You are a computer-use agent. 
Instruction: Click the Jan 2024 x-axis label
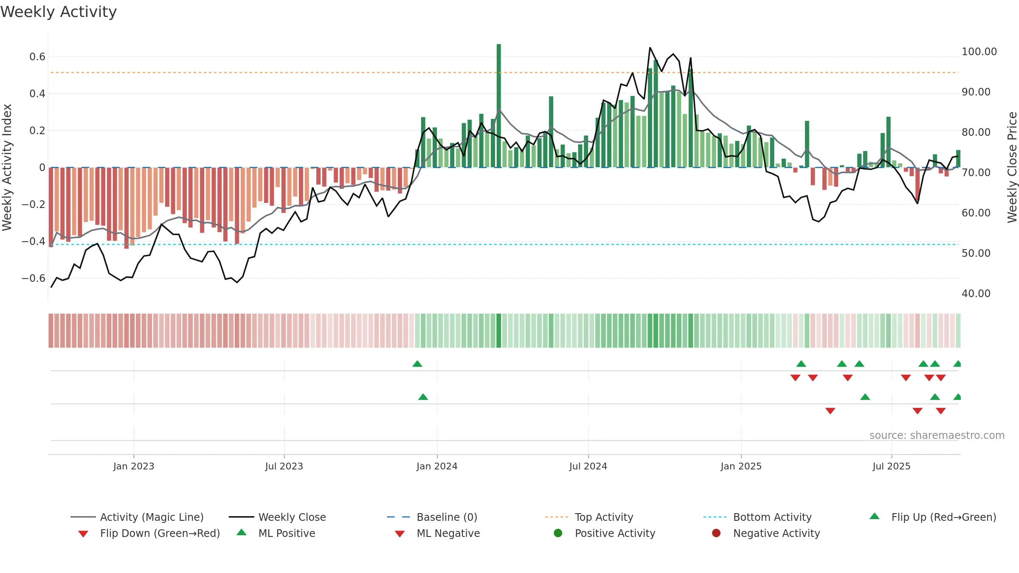(x=437, y=466)
